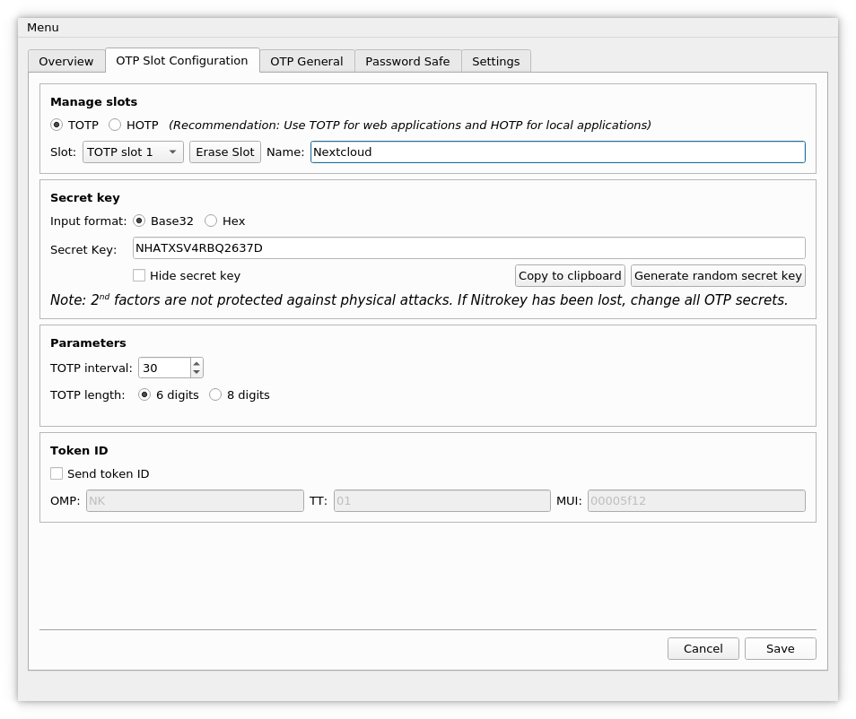Viewport: 856px width, 719px height.
Task: Enable the Send token ID checkbox
Action: 57,473
